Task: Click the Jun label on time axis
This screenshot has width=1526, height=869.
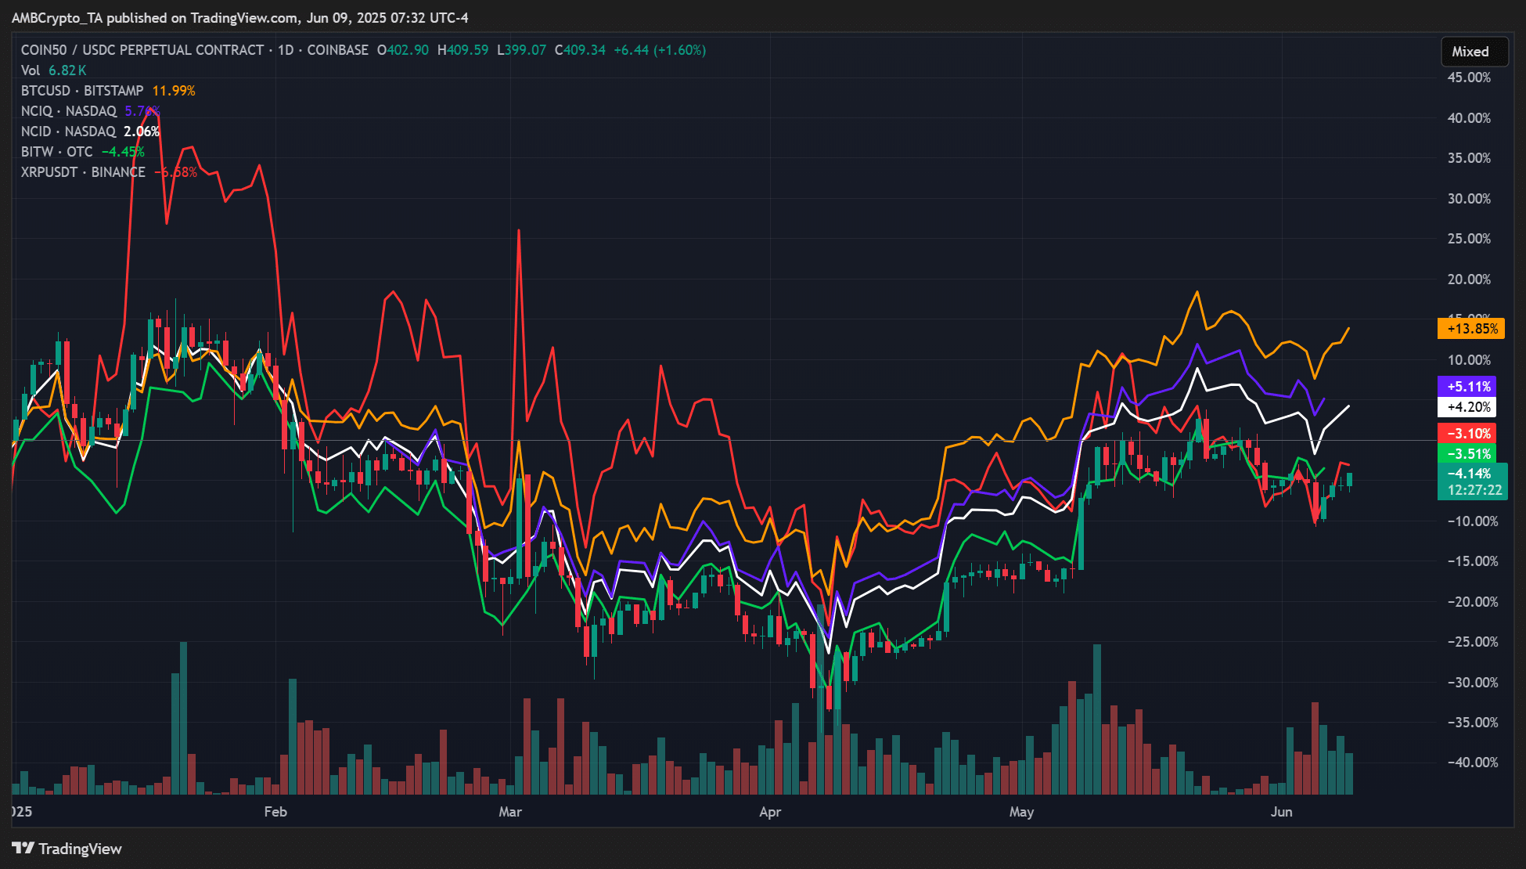Action: (1281, 812)
